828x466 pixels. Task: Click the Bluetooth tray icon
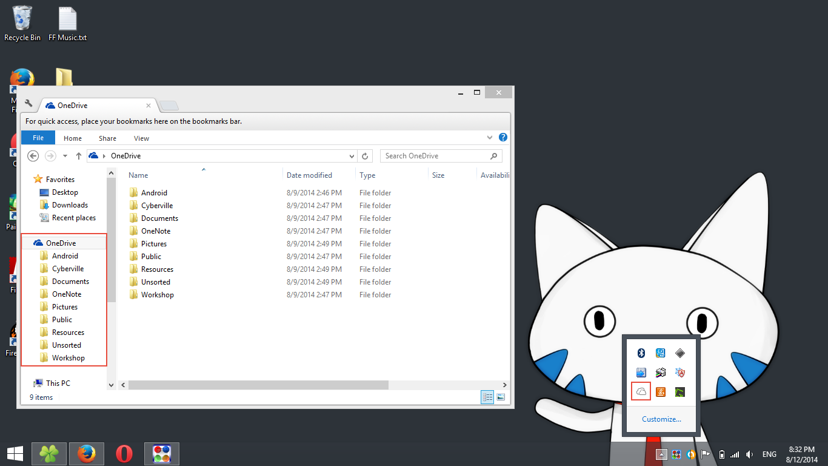point(641,353)
